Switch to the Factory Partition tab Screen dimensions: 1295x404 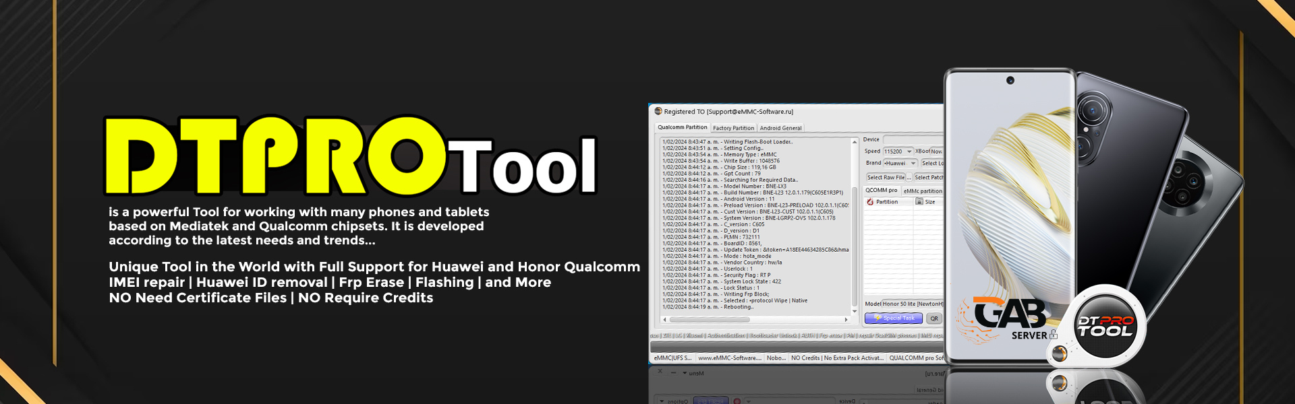pos(733,128)
